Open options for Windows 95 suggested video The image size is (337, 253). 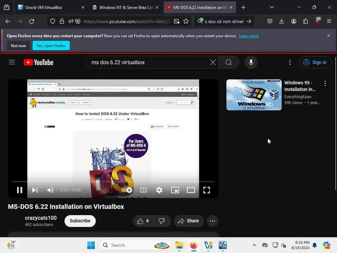point(325,83)
